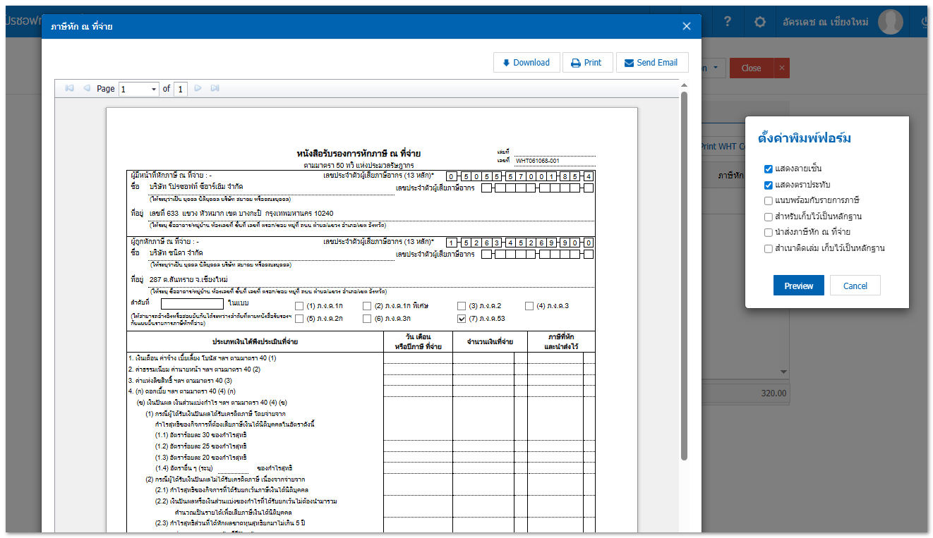Open the settings gear icon
The image size is (933, 538).
pyautogui.click(x=759, y=22)
